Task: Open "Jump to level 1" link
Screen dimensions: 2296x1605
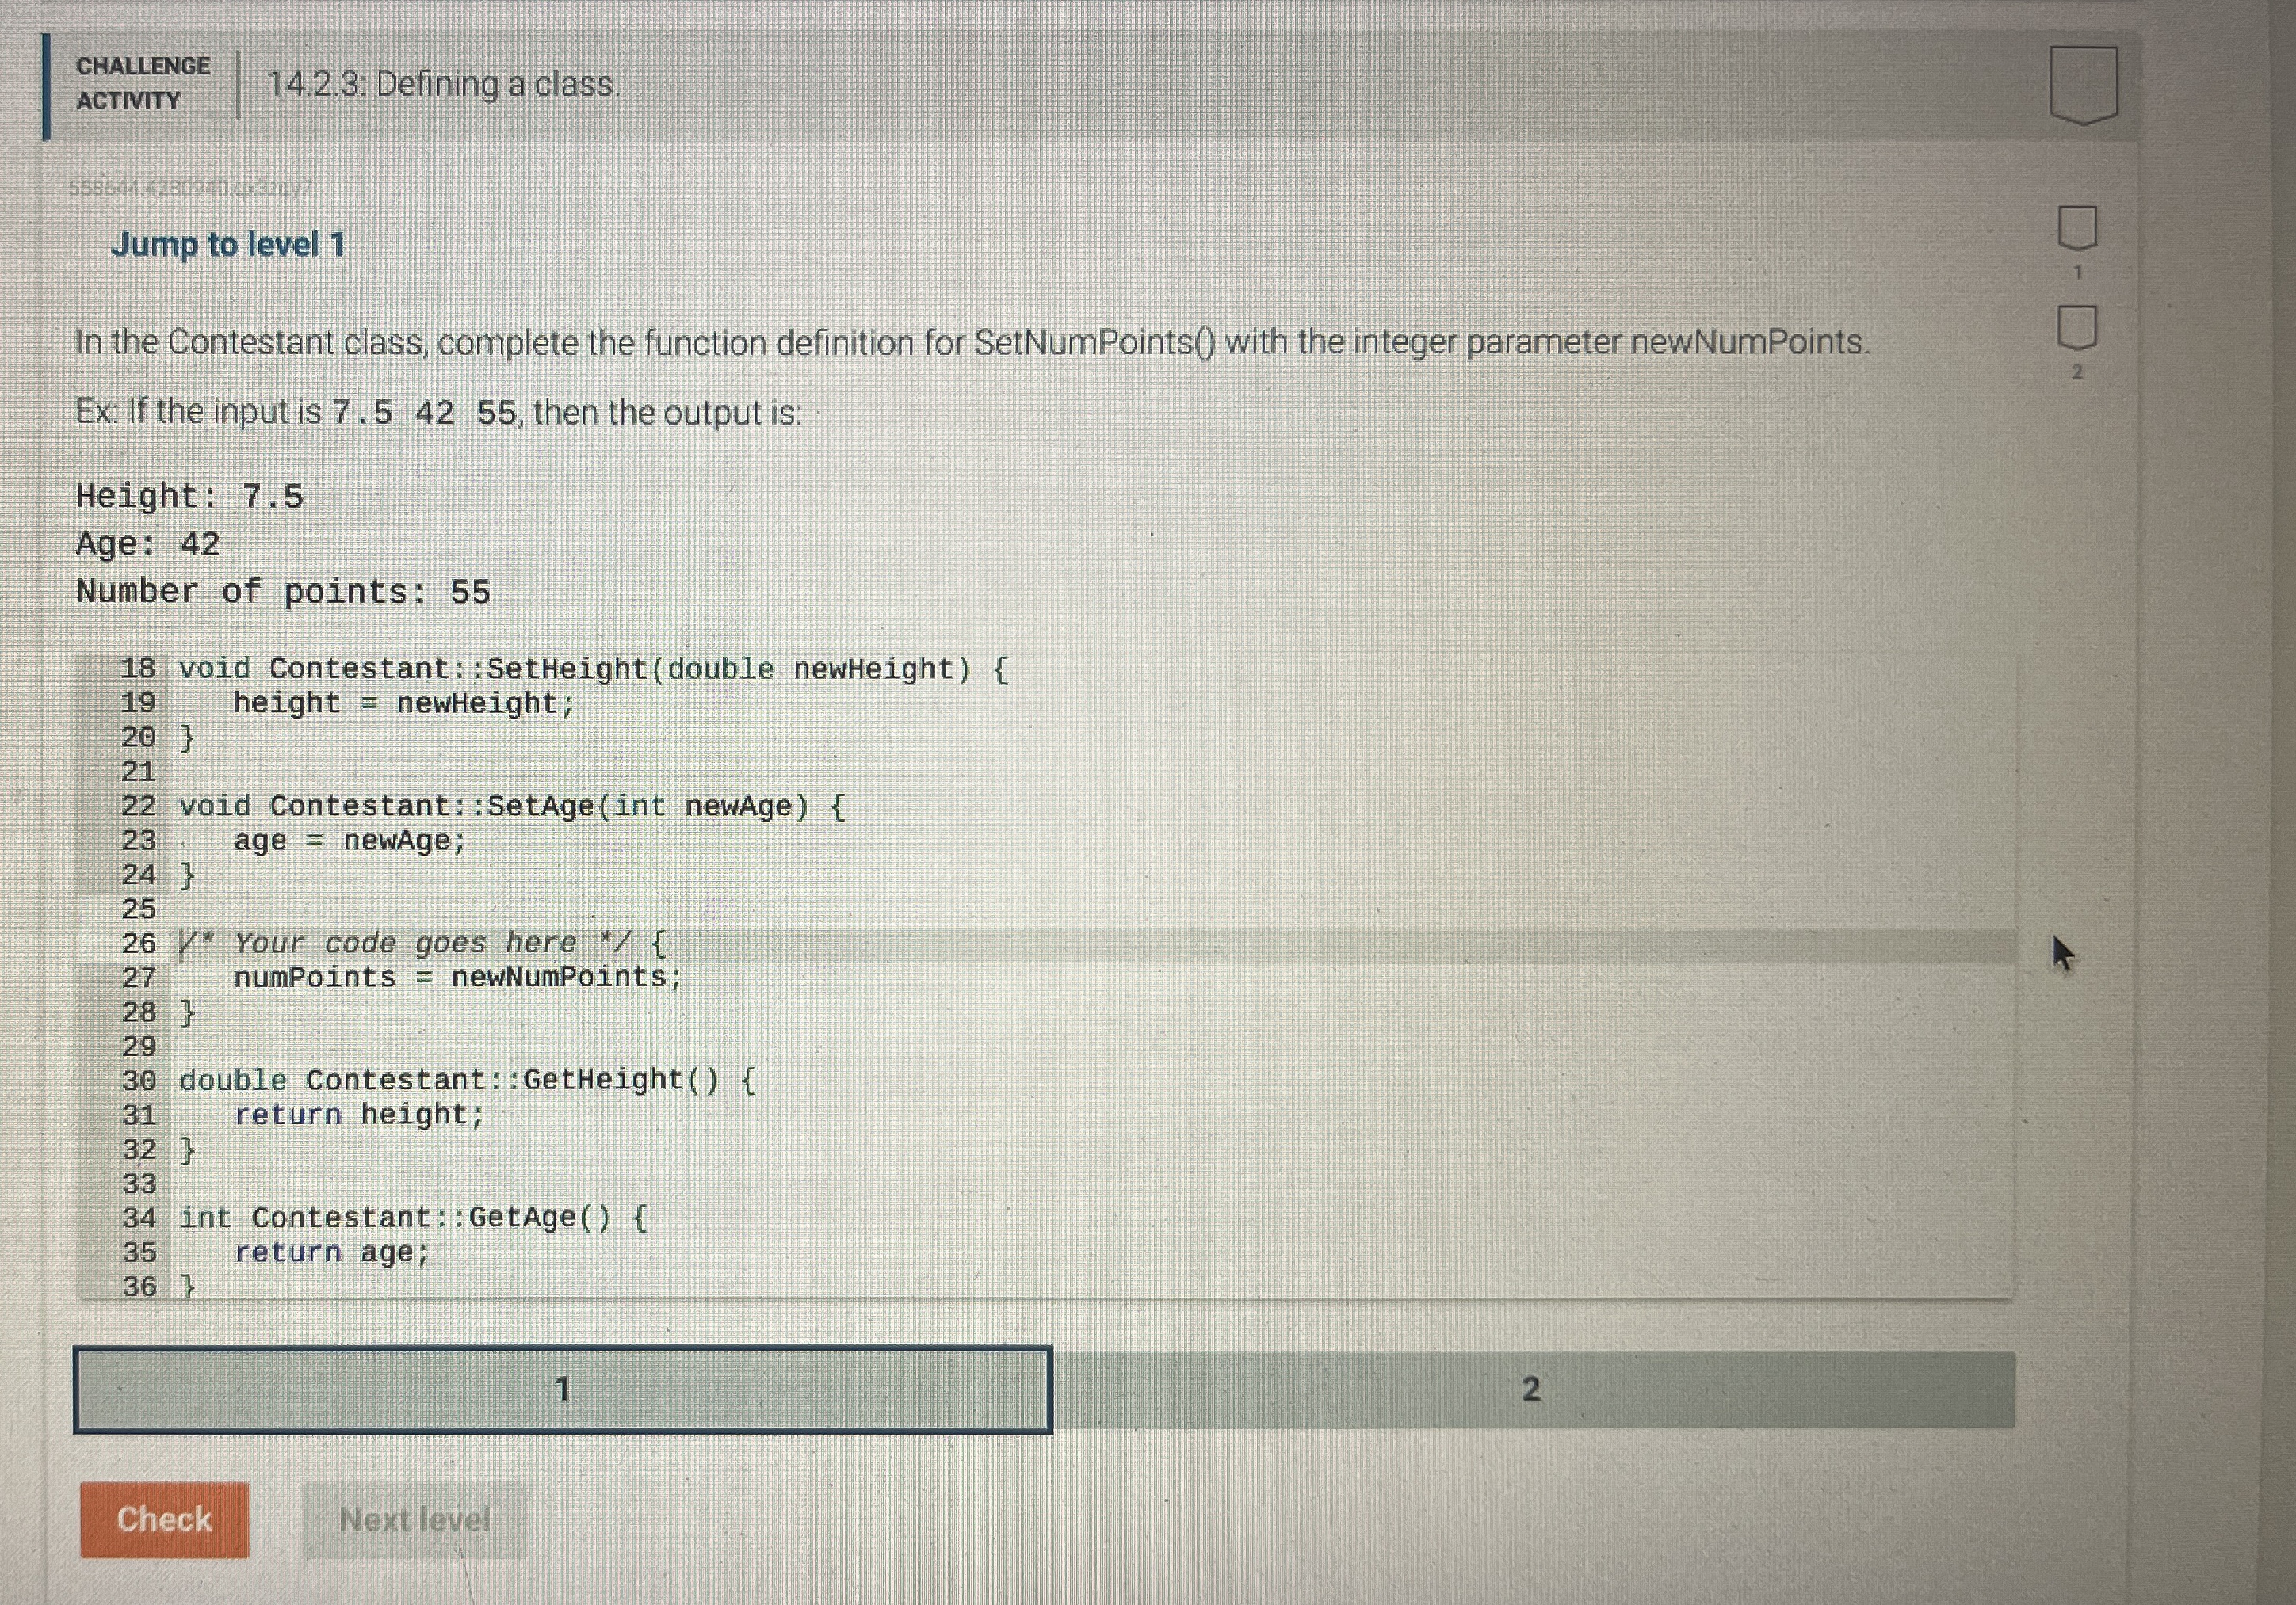Action: 229,243
